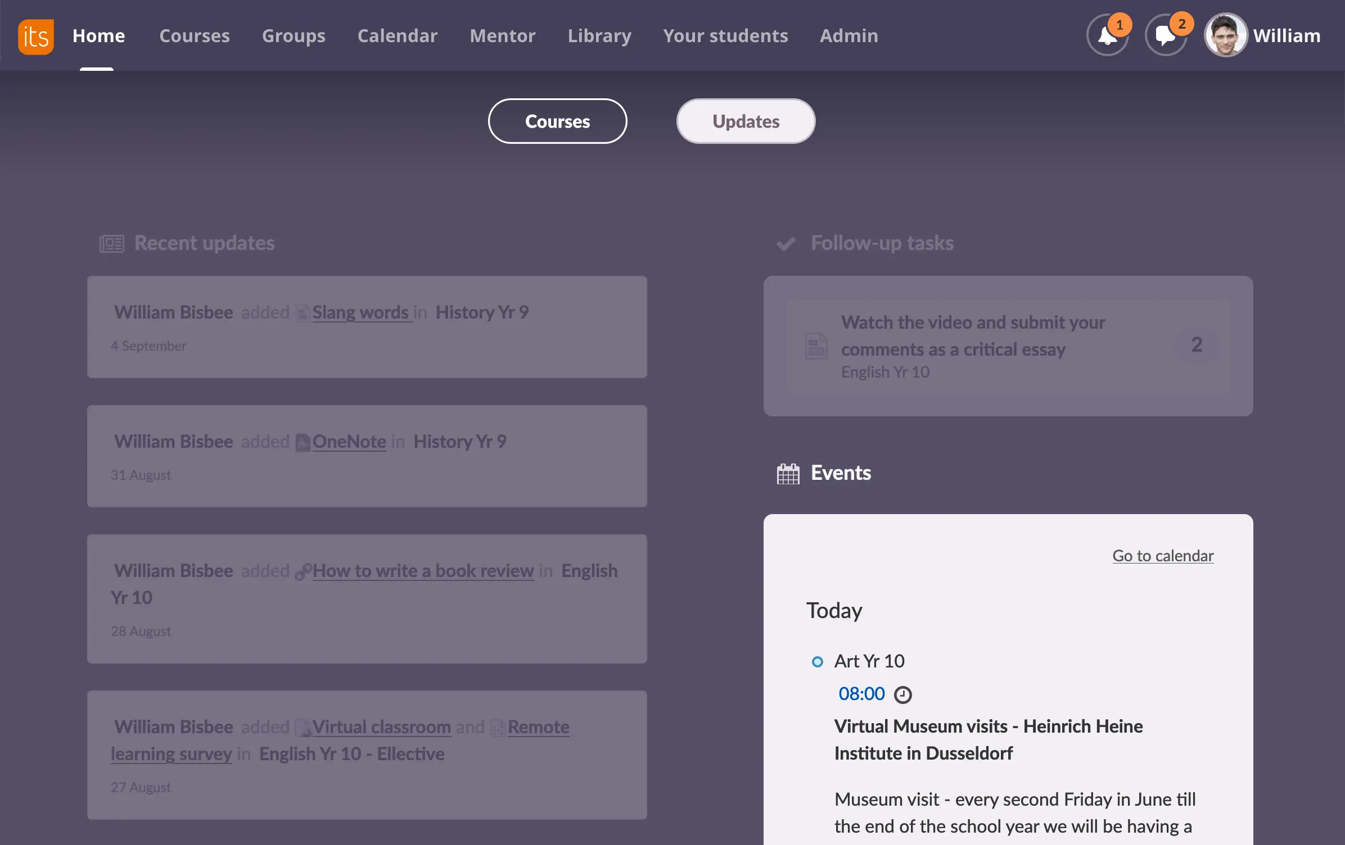Click the itslearning orange logo
The width and height of the screenshot is (1345, 845).
[x=35, y=37]
